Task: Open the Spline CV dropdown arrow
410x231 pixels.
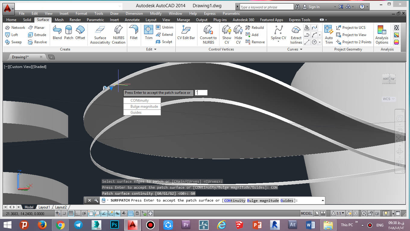Action: click(x=278, y=42)
